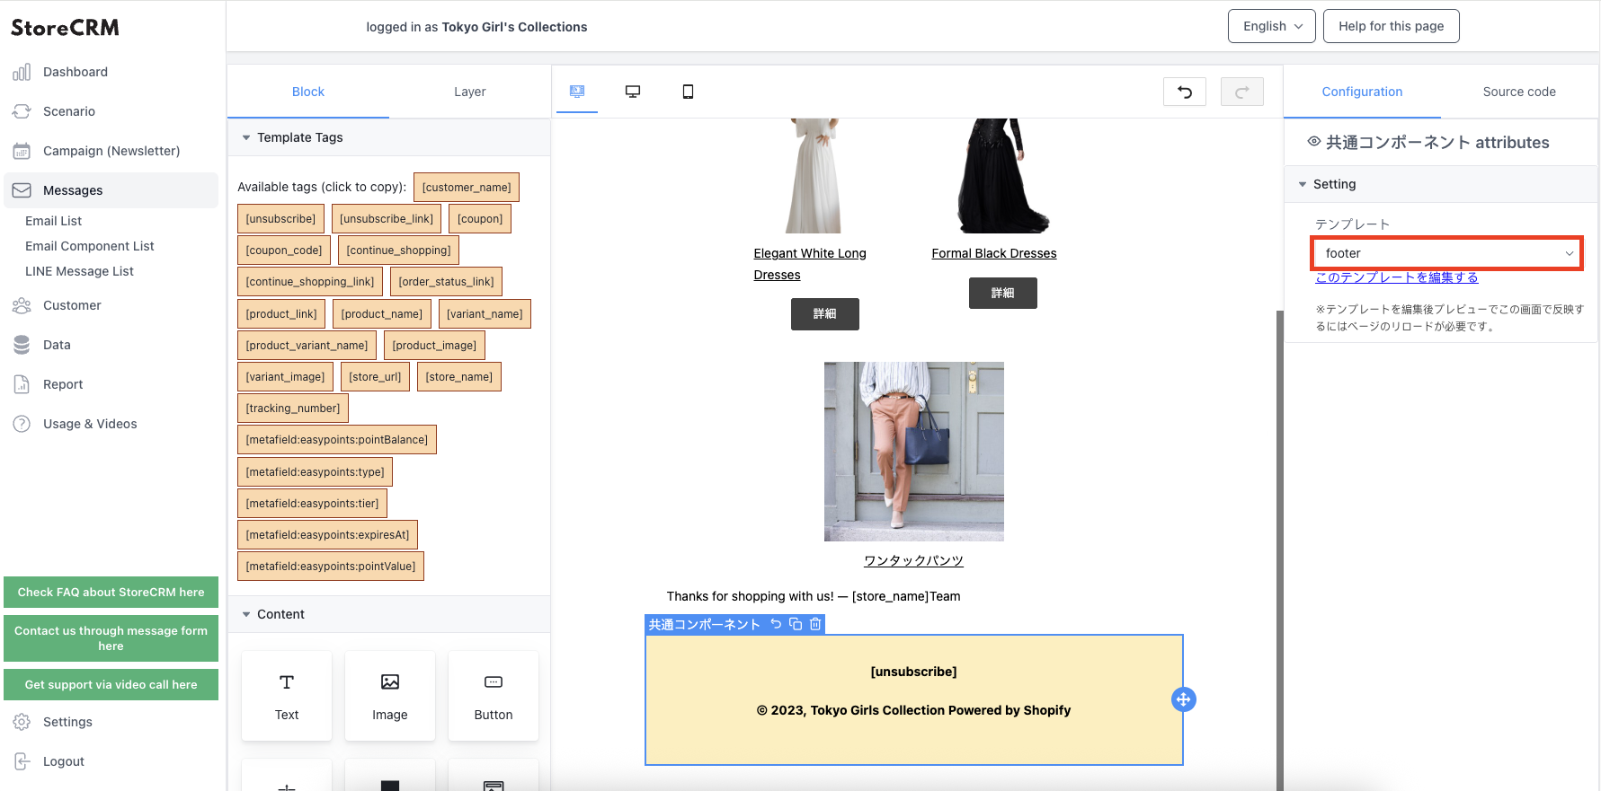
Task: Open the Dashboard sidebar icon
Action: coord(22,72)
